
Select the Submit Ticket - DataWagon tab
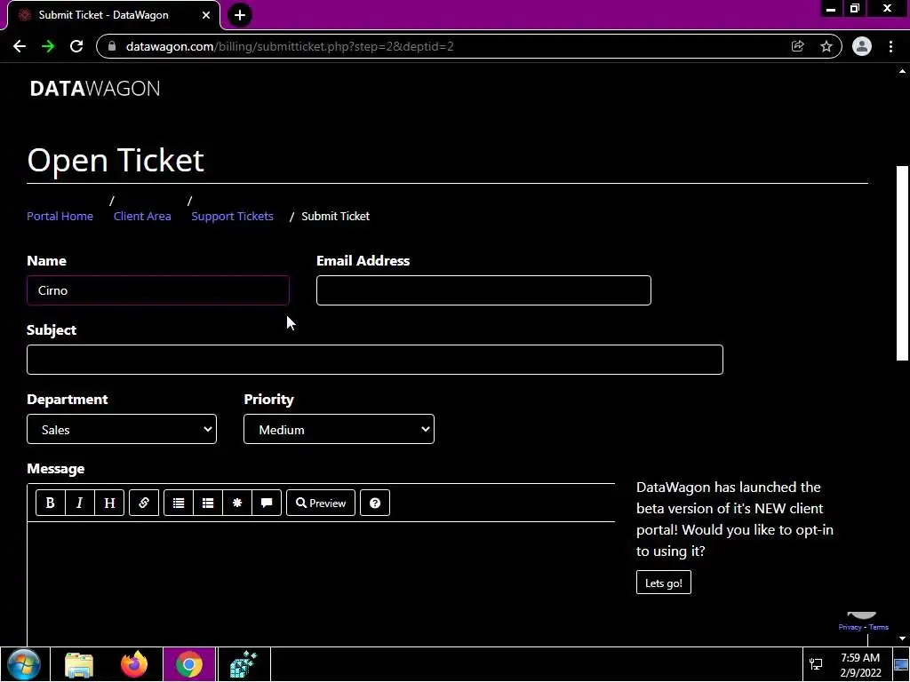[114, 15]
